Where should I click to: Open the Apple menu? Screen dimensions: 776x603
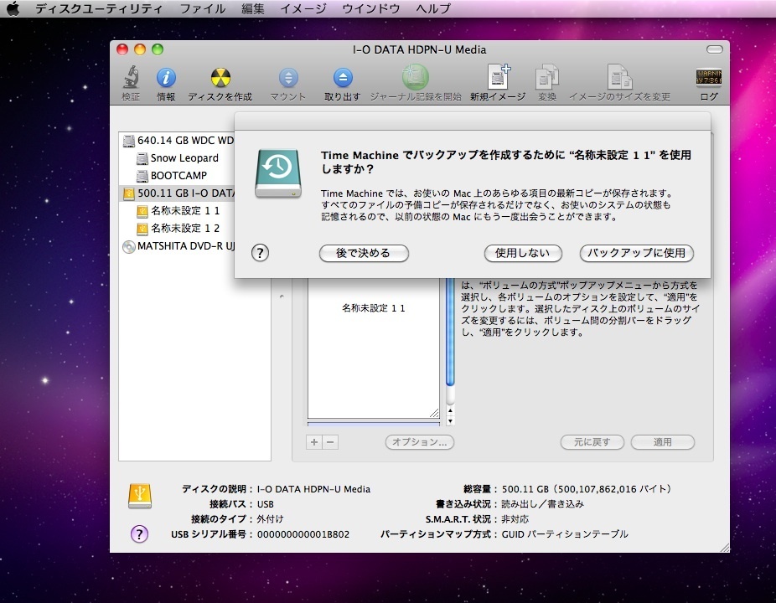(13, 8)
